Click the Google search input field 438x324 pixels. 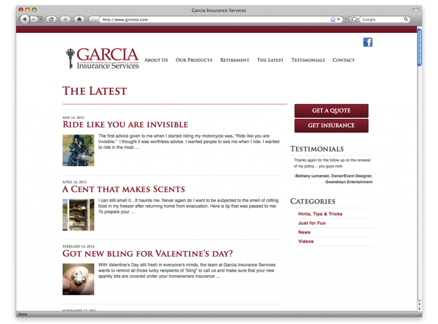tap(381, 20)
